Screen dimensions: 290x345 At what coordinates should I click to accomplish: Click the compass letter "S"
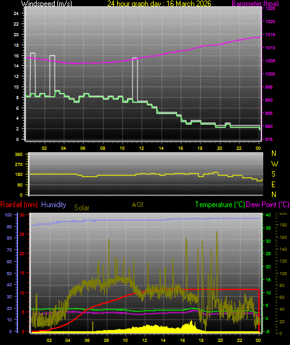(274, 174)
